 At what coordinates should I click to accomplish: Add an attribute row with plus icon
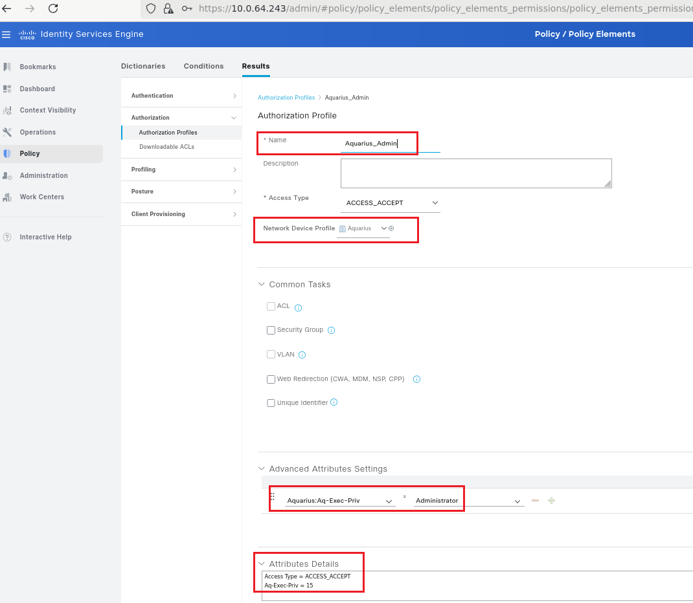551,501
